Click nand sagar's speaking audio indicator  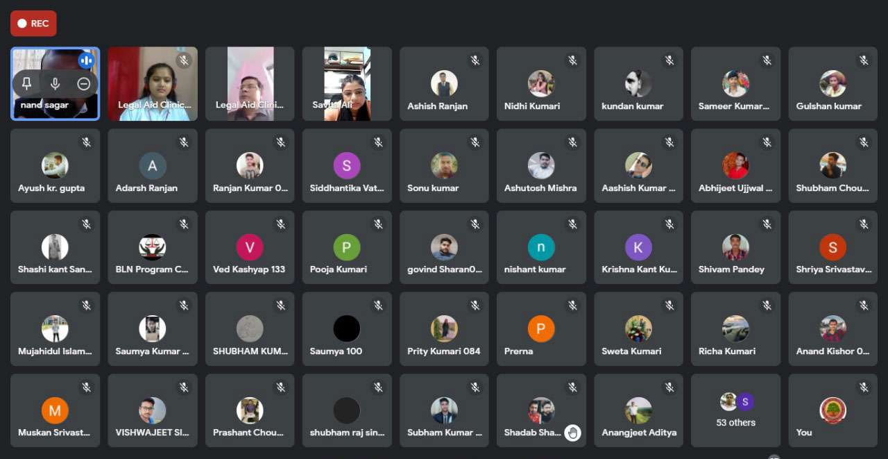86,60
